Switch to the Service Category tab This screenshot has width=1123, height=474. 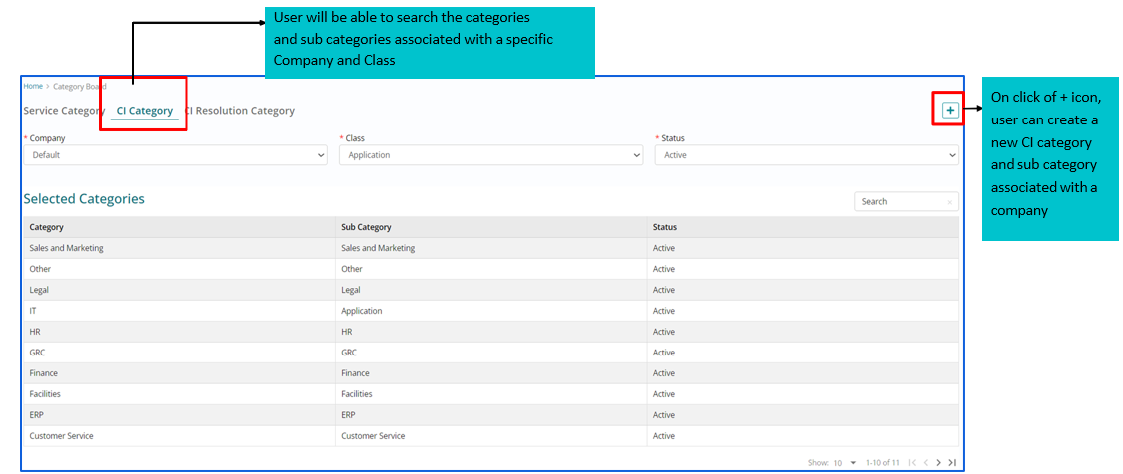[63, 111]
